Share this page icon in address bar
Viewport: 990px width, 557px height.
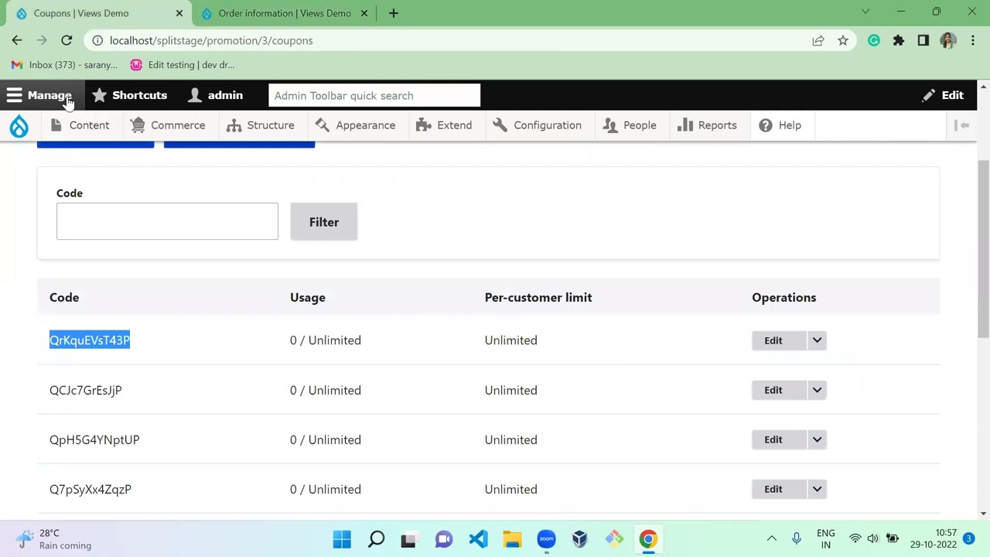tap(818, 40)
